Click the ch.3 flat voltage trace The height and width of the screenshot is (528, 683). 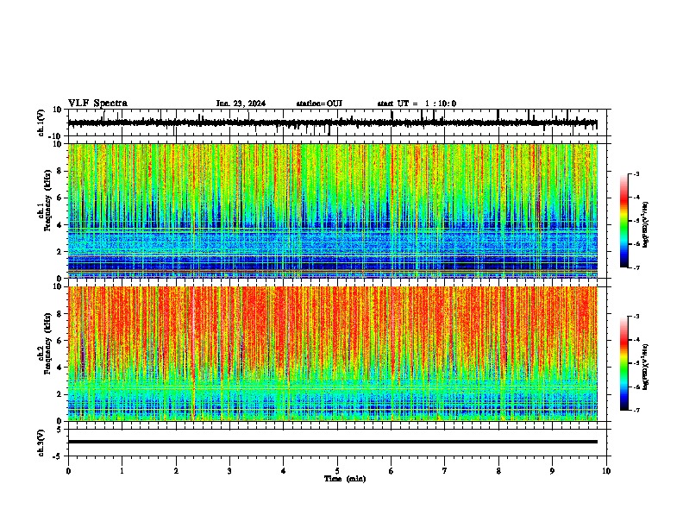tap(332, 442)
